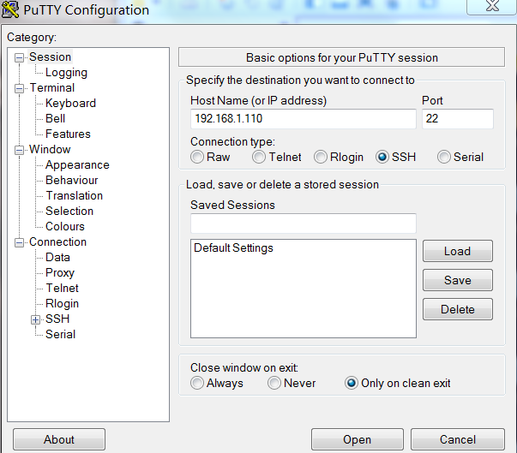Viewport: 517px width, 453px height.
Task: Collapse the Connection tree node
Action: 20,242
